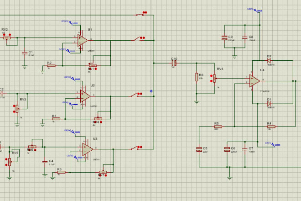Toggle the bypass switch on the top wire
The width and height of the screenshot is (301, 201).
140,14
